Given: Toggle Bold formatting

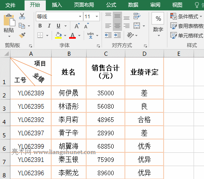Looking at the screenshot, I should click(40, 26).
